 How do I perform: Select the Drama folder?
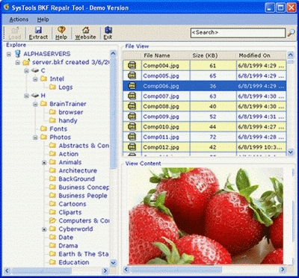click(x=68, y=246)
